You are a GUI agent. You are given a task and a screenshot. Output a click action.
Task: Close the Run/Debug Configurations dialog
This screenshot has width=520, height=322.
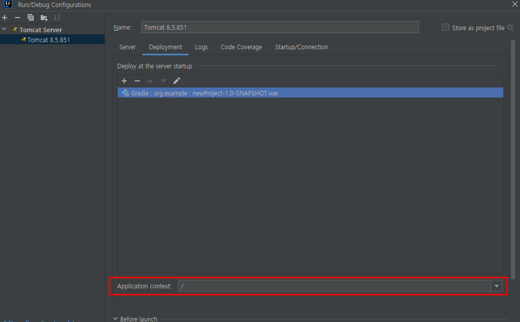click(514, 5)
